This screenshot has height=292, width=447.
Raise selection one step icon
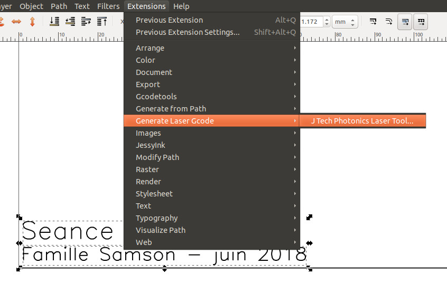click(x=86, y=22)
